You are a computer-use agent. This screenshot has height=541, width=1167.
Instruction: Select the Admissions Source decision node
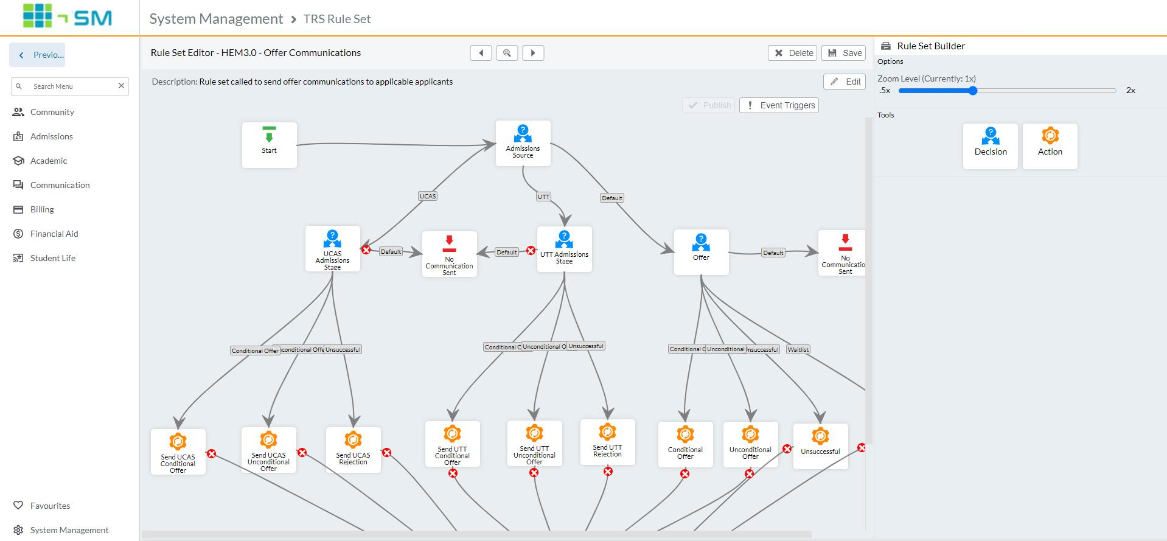click(523, 143)
